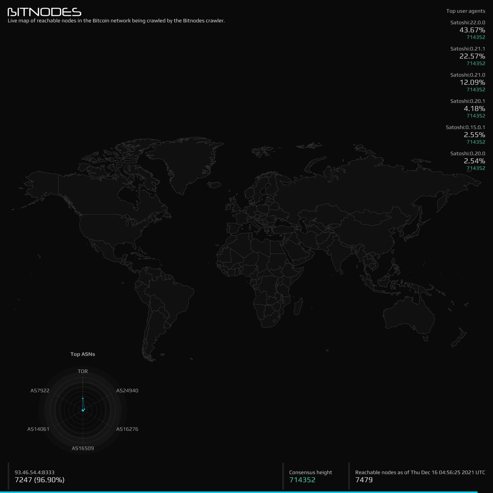493x493 pixels.
Task: Select the node address 93.46.54.4:8333
Action: [36, 472]
